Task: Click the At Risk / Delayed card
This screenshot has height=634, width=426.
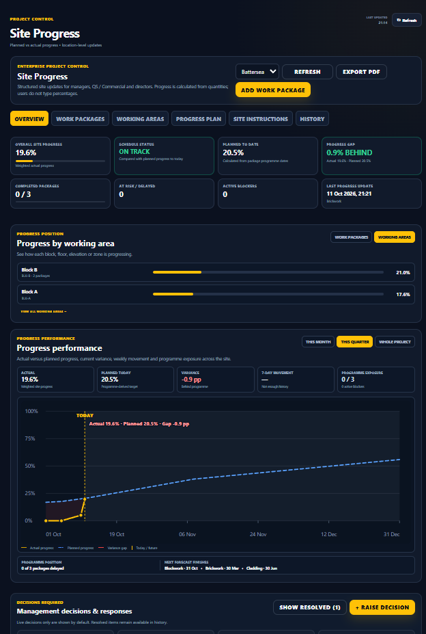Action: pos(164,194)
